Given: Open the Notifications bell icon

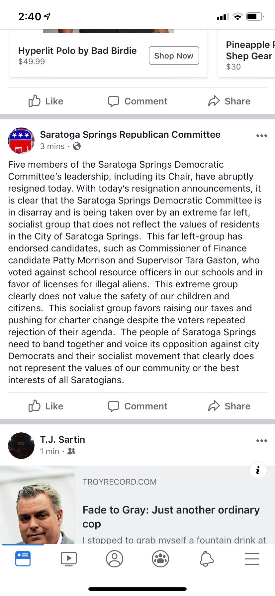Looking at the screenshot, I should coord(207,559).
